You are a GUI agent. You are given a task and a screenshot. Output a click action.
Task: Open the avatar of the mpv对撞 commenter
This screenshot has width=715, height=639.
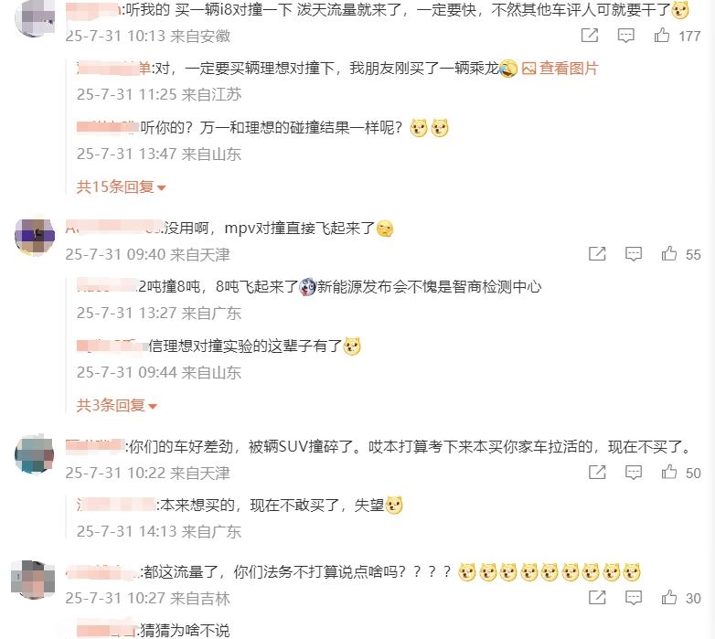[35, 235]
